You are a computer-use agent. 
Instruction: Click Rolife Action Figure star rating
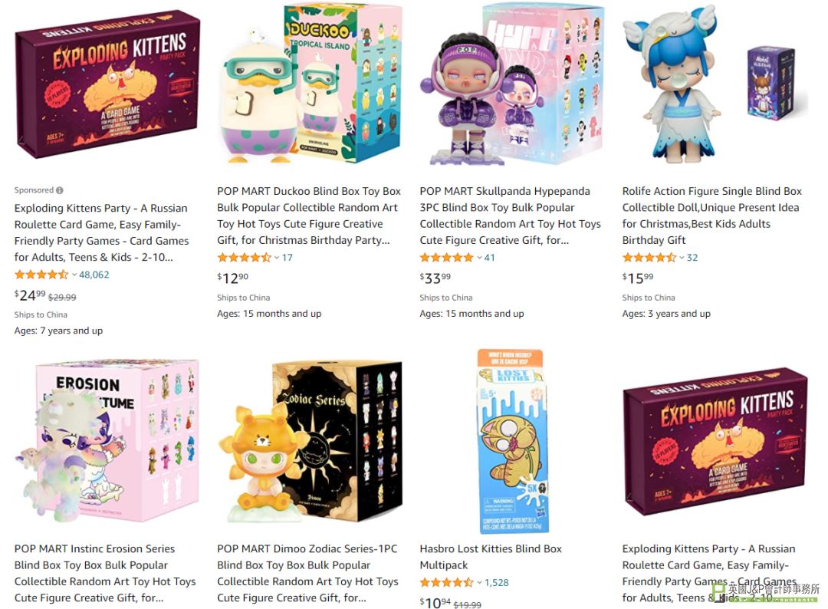649,258
